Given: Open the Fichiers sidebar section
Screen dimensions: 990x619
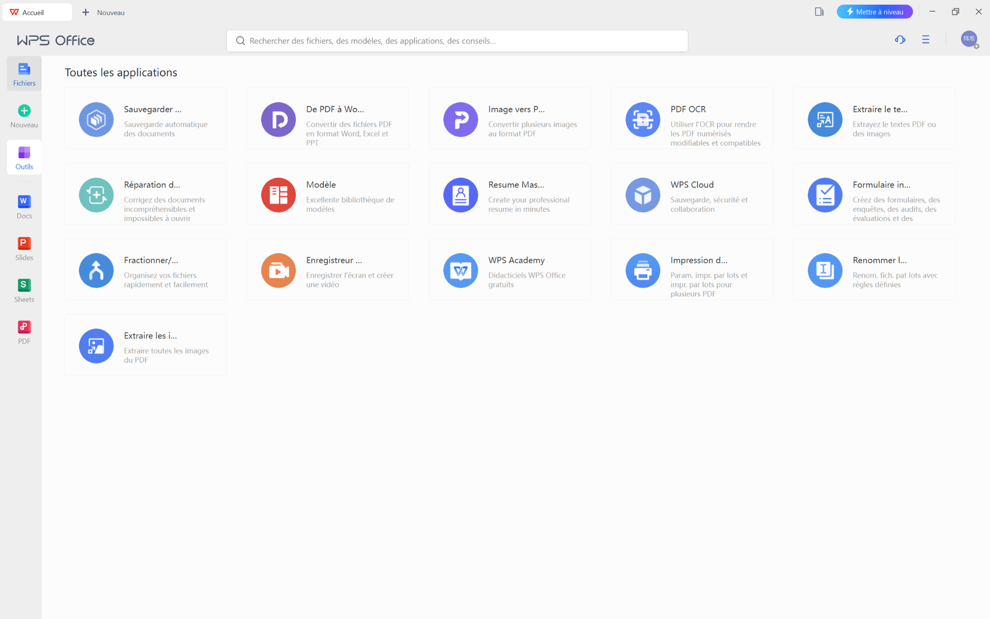Looking at the screenshot, I should coord(24,74).
